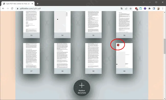Image resolution: width=166 pixels, height=100 pixels.
Task: Open the translate page icon
Action: click(x=122, y=9)
